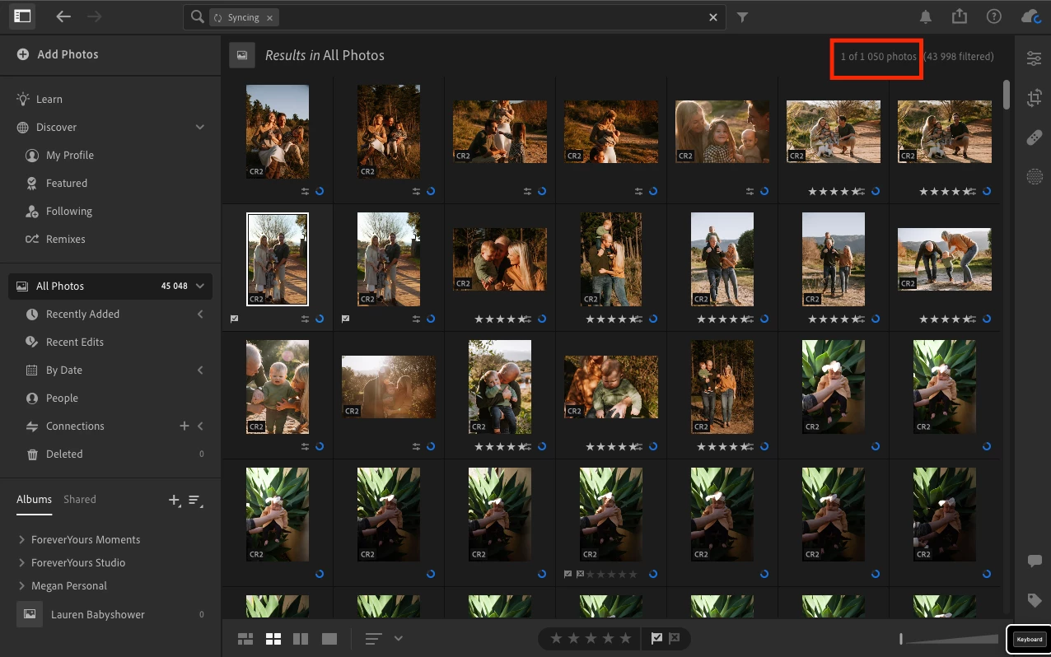
Task: Expand Connections chevron
Action: pos(199,426)
